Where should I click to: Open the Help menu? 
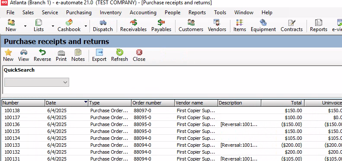267,13
